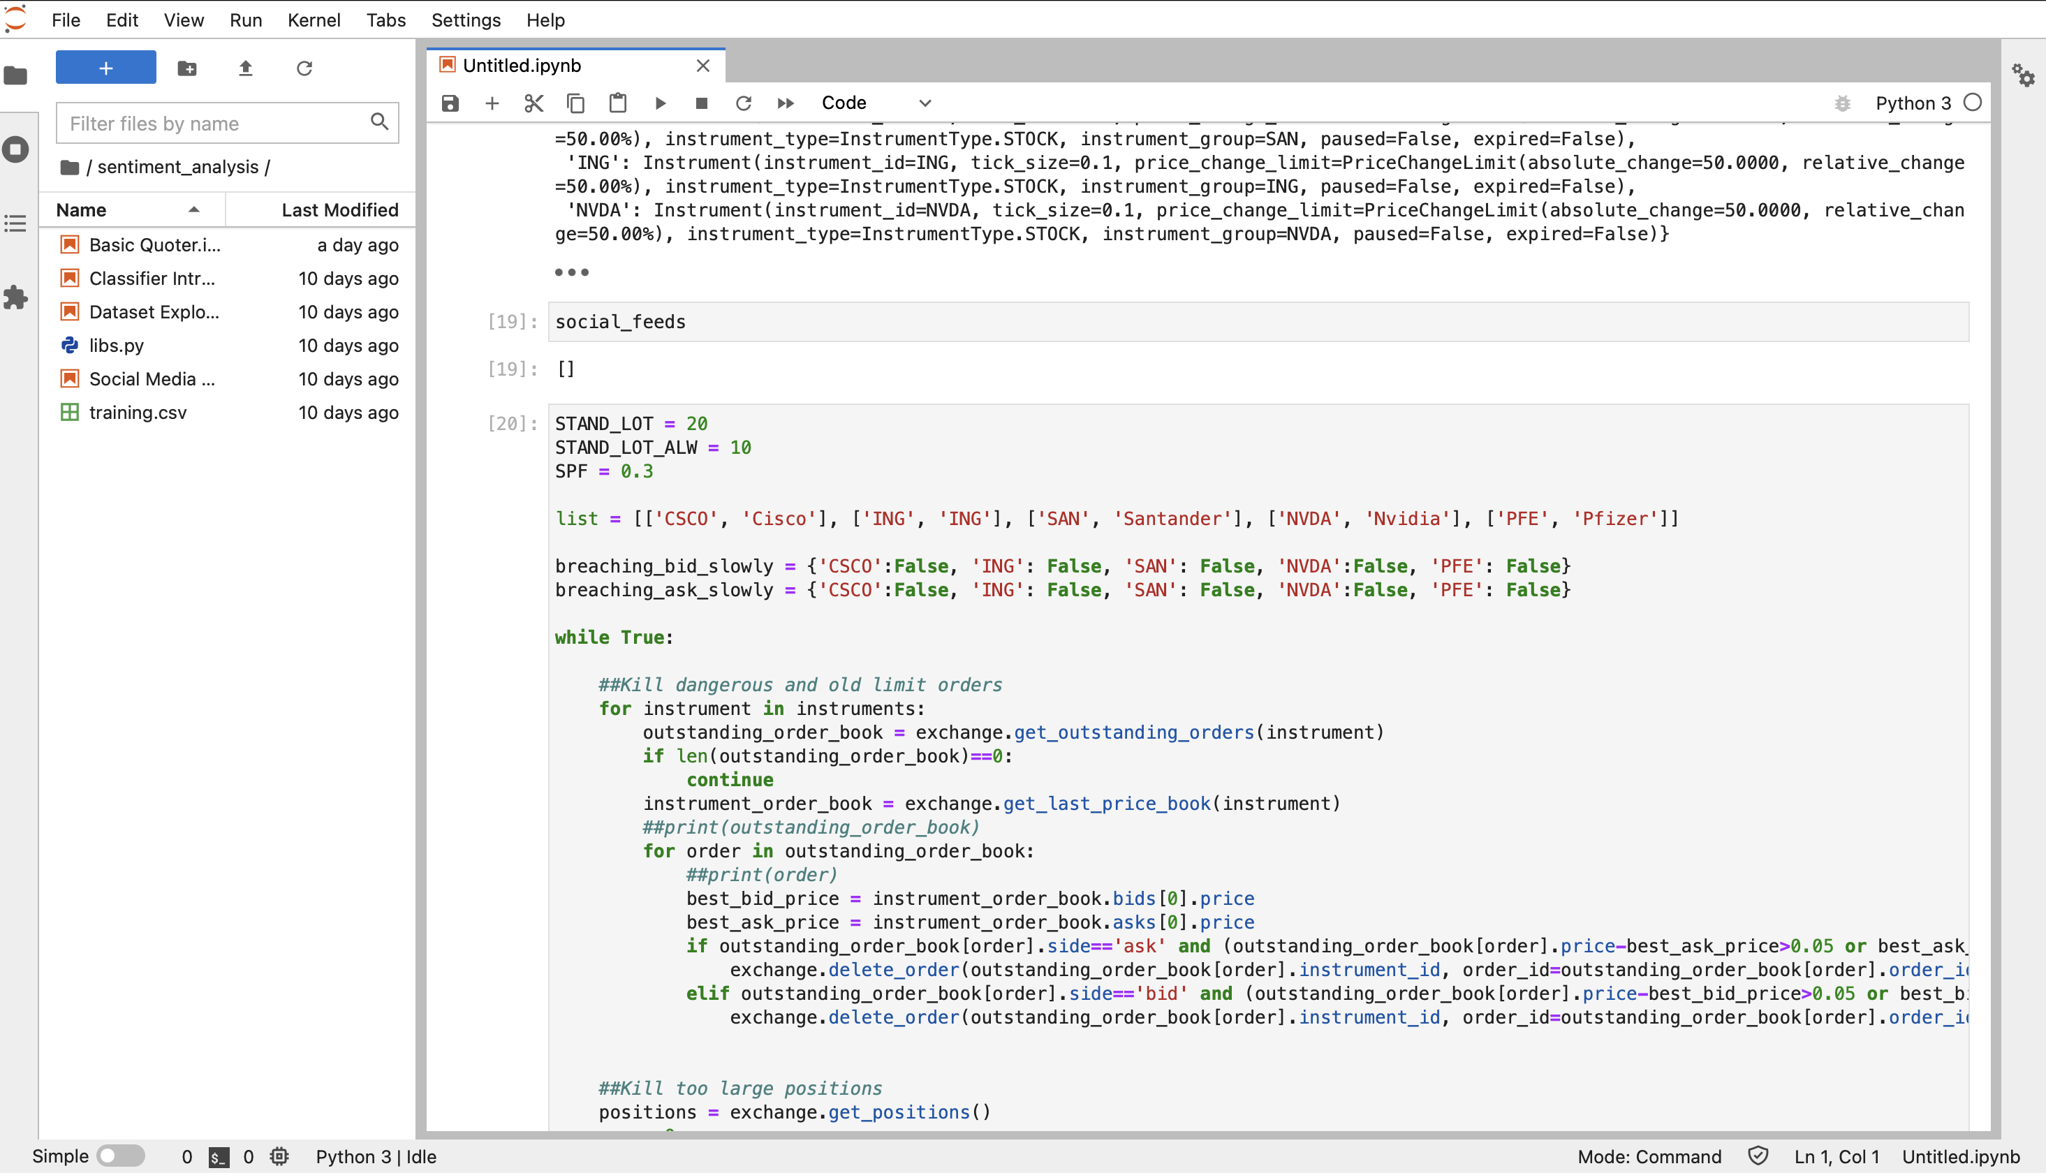The width and height of the screenshot is (2046, 1173).
Task: Open Running Terminals and Kernels sidebar
Action: pyautogui.click(x=15, y=150)
